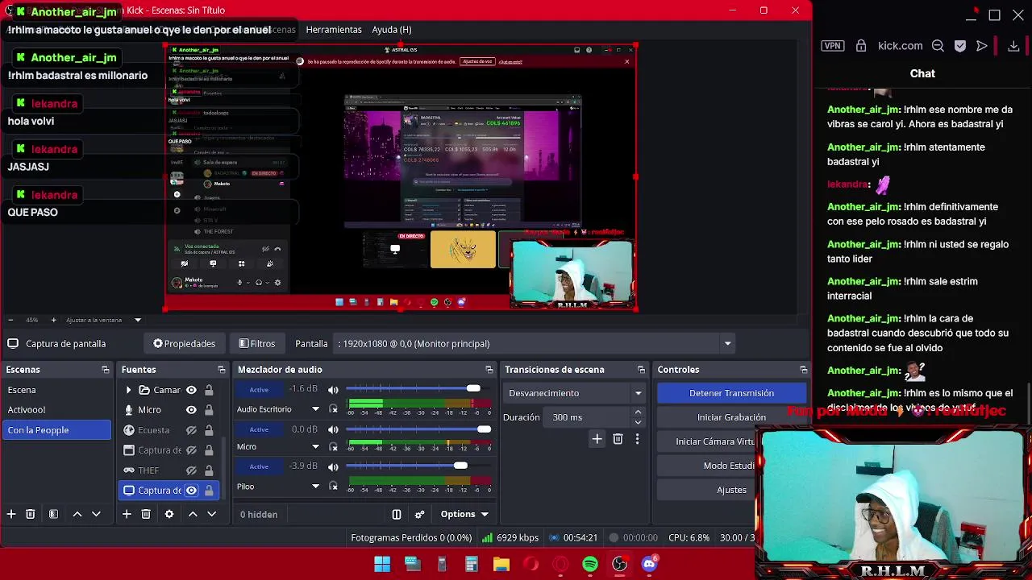
Task: Open the mixer Options dropdown
Action: point(464,514)
